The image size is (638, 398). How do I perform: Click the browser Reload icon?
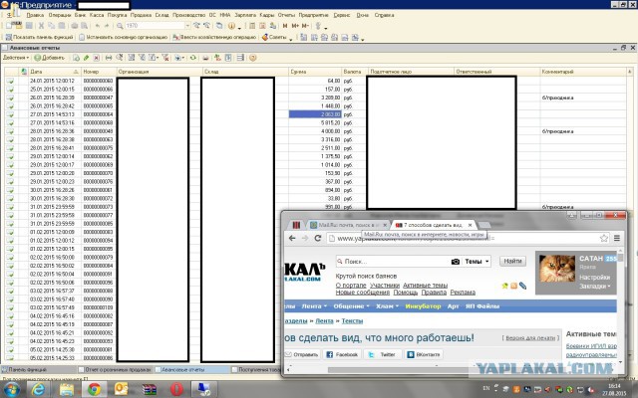pyautogui.click(x=318, y=239)
